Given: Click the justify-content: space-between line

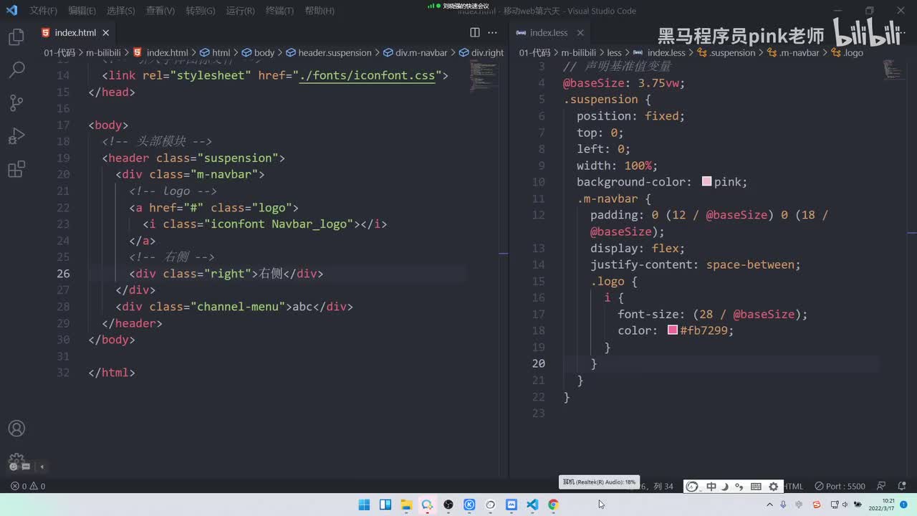Looking at the screenshot, I should 695,264.
